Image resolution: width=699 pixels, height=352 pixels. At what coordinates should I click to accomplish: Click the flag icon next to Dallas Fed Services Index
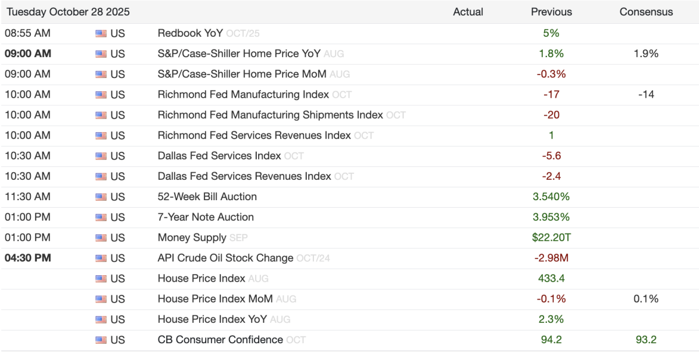tap(101, 156)
